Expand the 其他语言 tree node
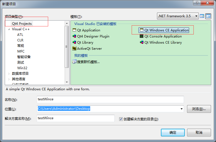This screenshot has height=142, width=216. pyautogui.click(x=9, y=79)
